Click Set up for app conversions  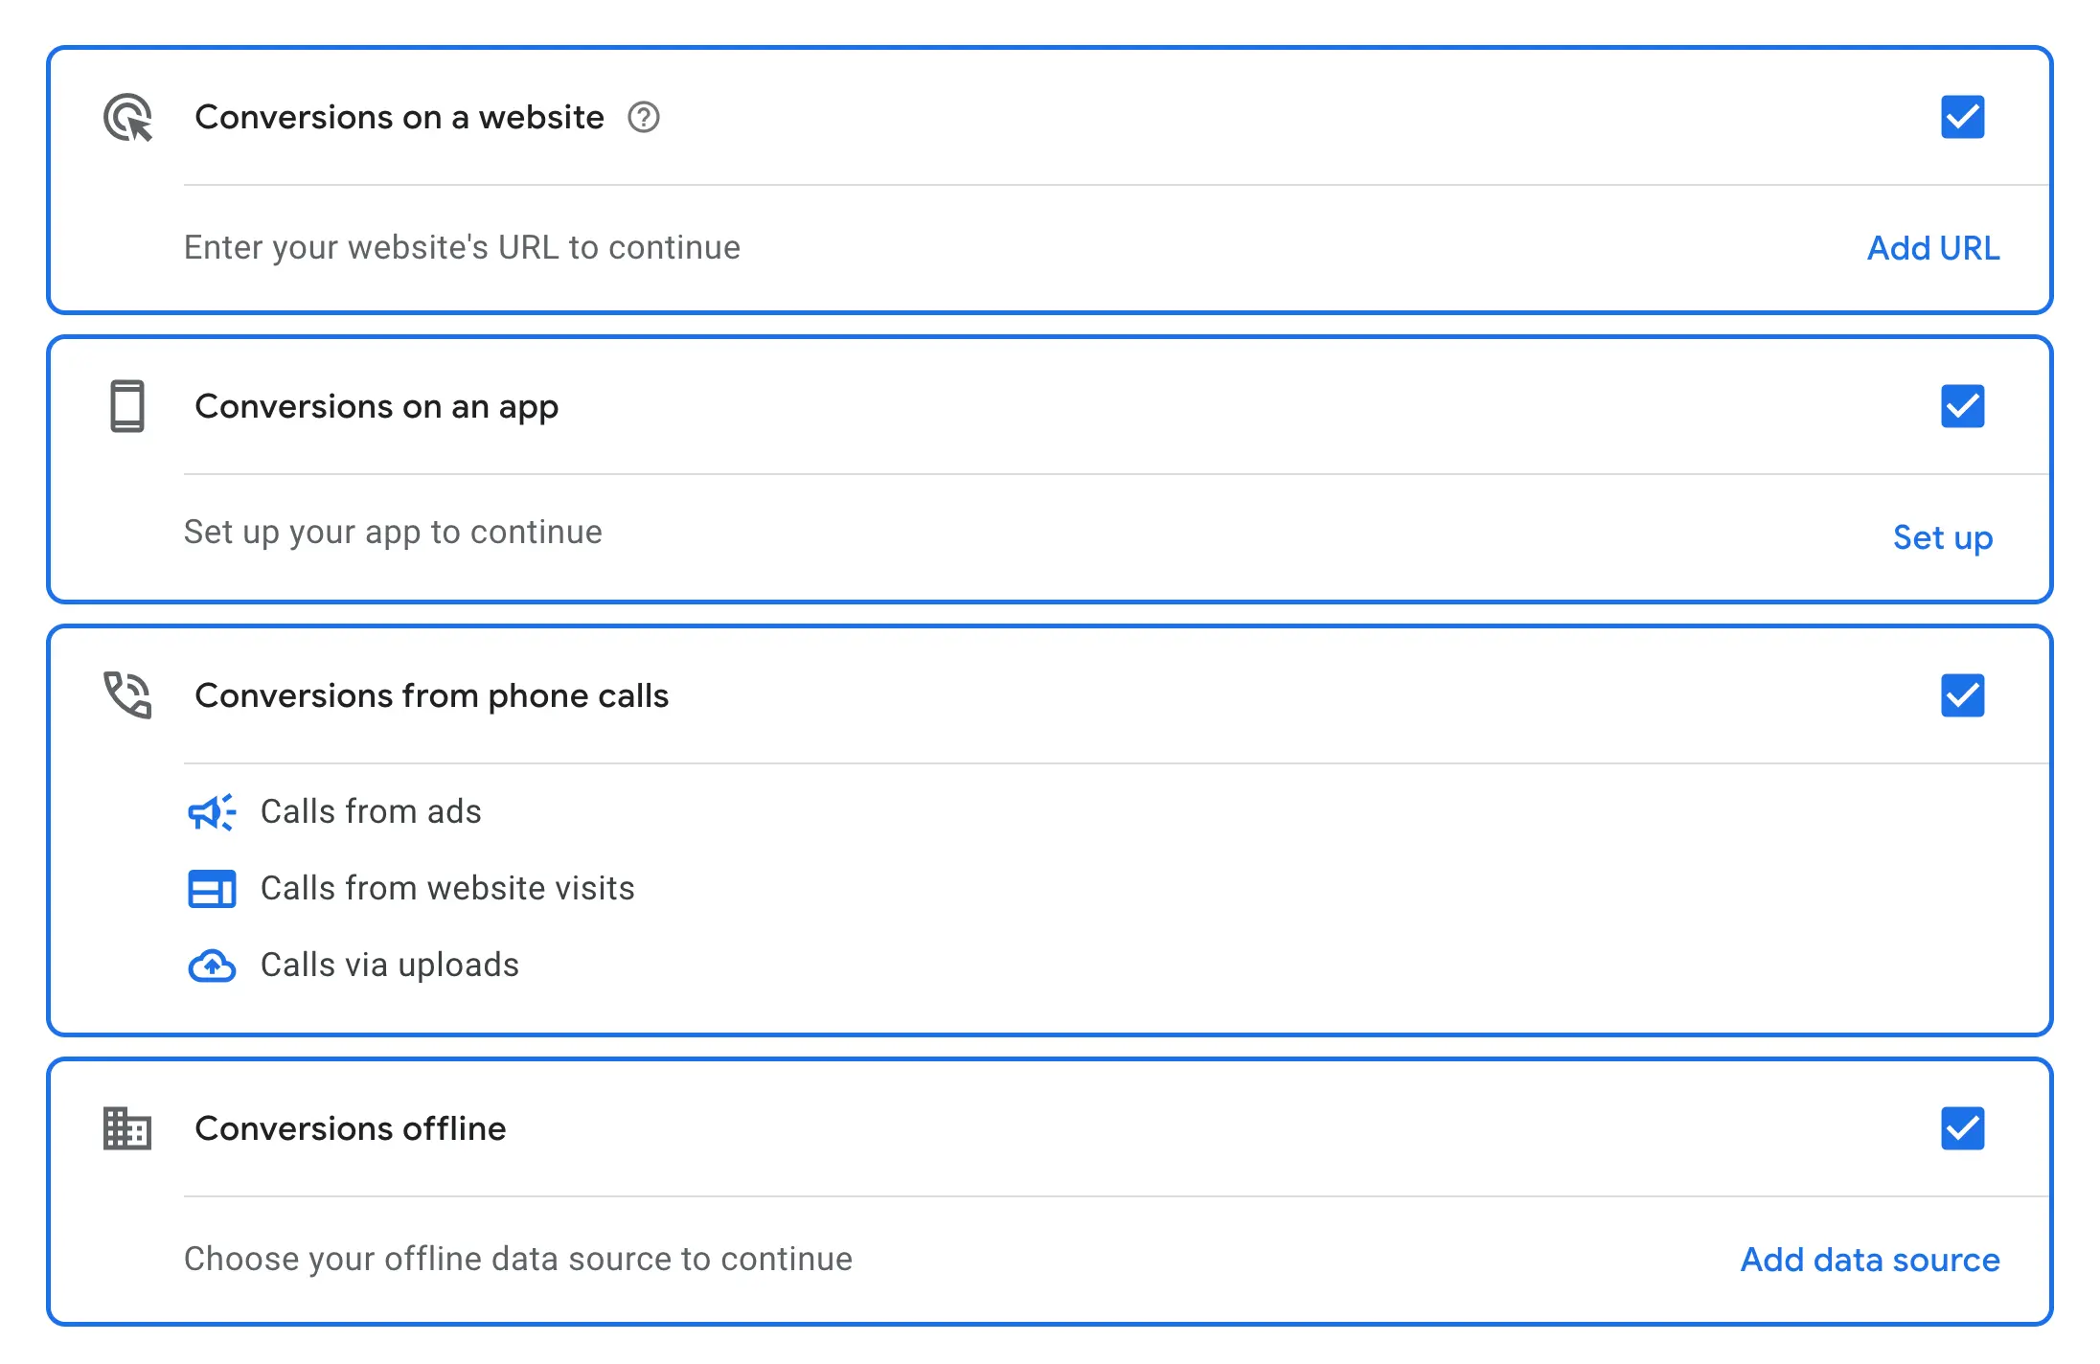click(1943, 537)
